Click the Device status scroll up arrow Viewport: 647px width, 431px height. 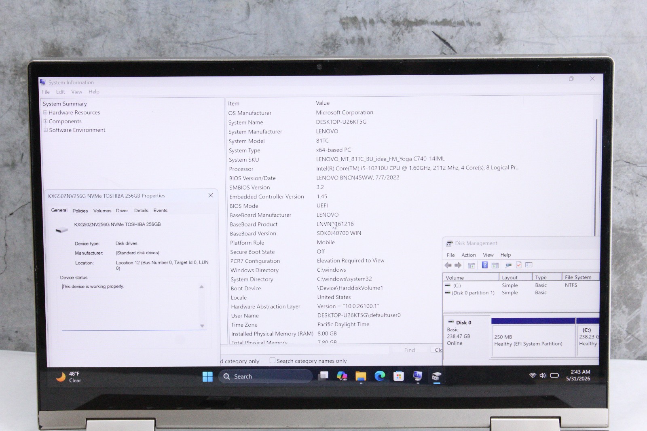pyautogui.click(x=202, y=287)
